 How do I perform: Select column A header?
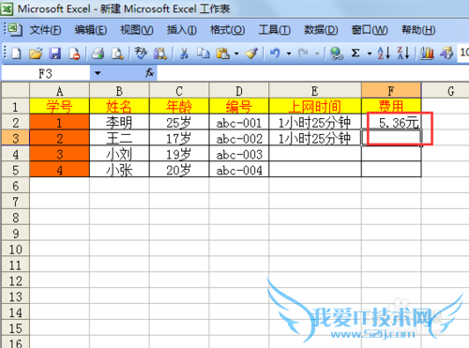pyautogui.click(x=59, y=91)
